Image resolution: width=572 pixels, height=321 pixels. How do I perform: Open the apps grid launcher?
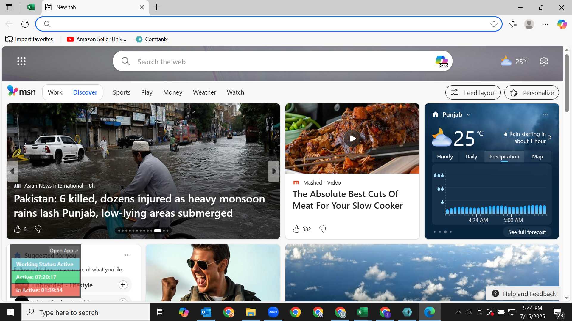[21, 61]
